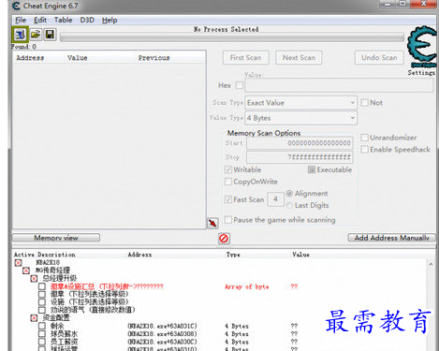The width and height of the screenshot is (439, 351).
Task: Click the Found: 0 label
Action: (23, 47)
